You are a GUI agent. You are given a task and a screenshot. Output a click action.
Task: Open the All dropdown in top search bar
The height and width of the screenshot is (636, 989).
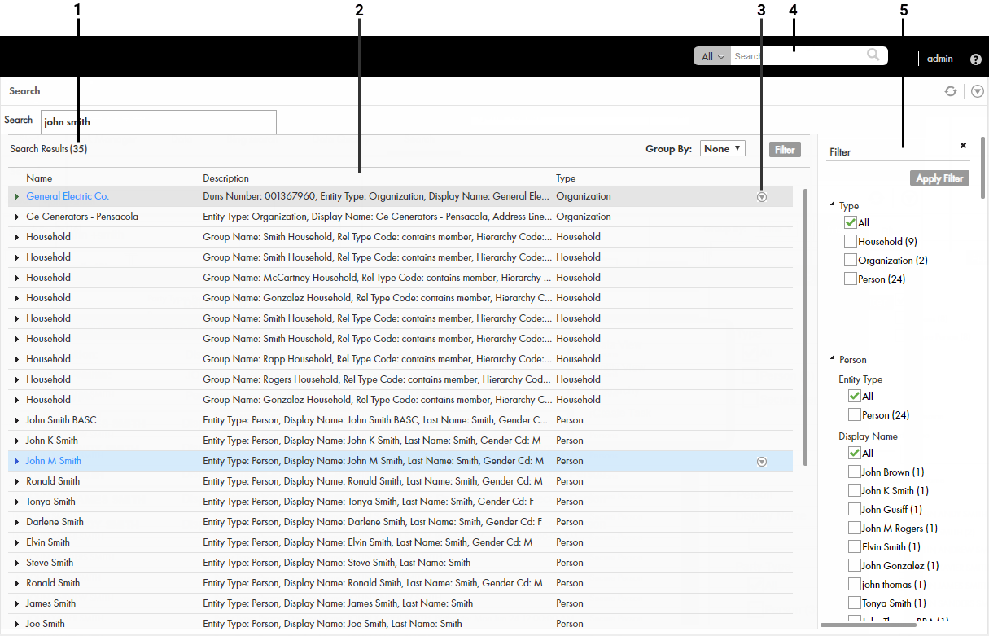[x=712, y=56]
